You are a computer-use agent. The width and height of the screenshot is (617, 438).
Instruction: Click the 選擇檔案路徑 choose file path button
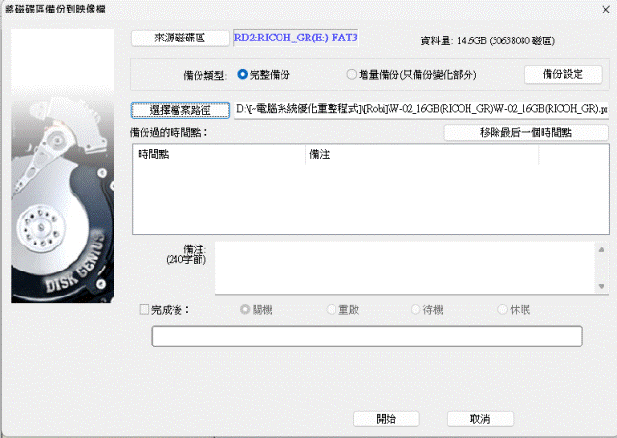coord(180,110)
